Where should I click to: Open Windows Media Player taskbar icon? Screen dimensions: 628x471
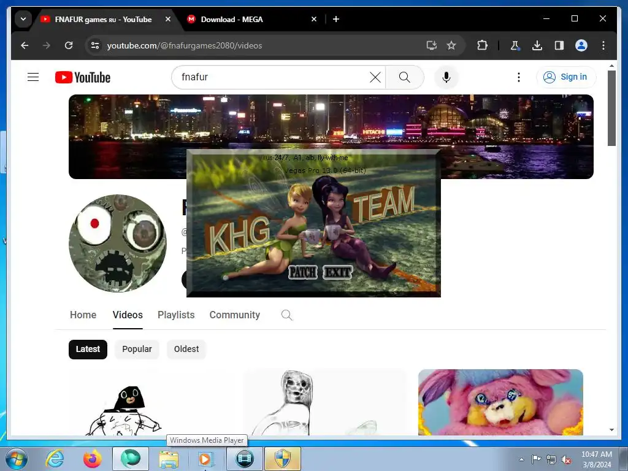pyautogui.click(x=205, y=459)
